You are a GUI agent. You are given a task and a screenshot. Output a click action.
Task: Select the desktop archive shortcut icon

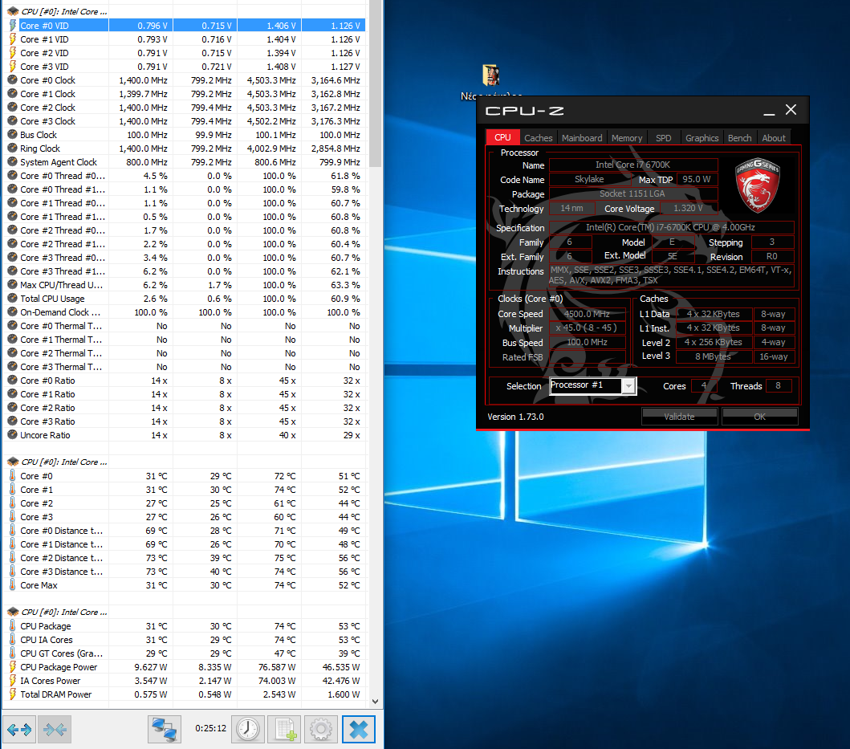pyautogui.click(x=490, y=75)
